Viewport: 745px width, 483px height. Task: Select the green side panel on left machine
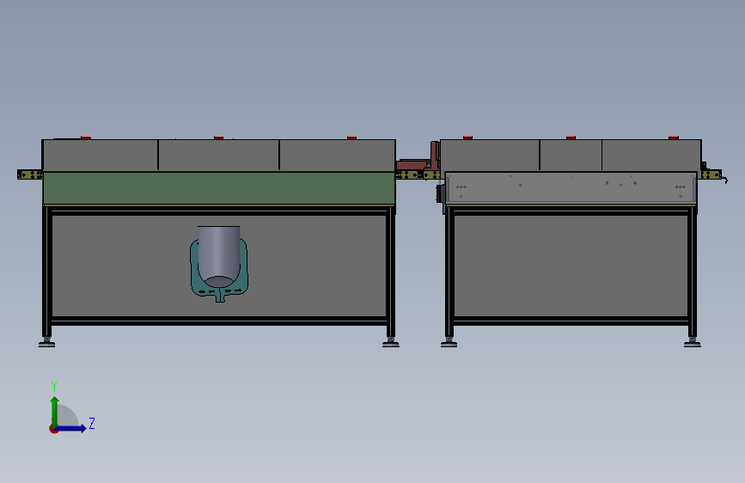pyautogui.click(x=218, y=189)
